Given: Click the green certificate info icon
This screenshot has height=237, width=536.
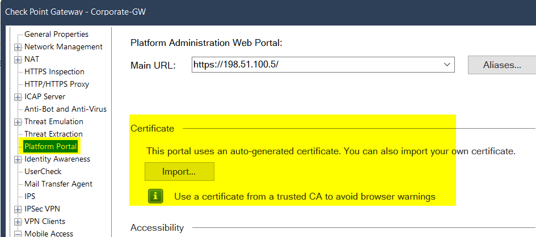Looking at the screenshot, I should [155, 196].
